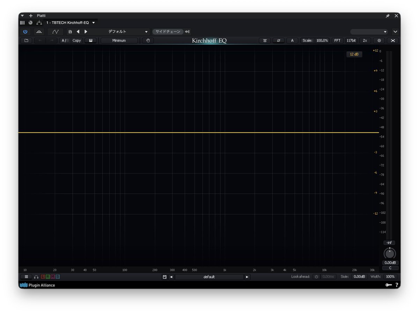Select previous plugin preset left arrow
Screen dimensions: 419x313
171,277
